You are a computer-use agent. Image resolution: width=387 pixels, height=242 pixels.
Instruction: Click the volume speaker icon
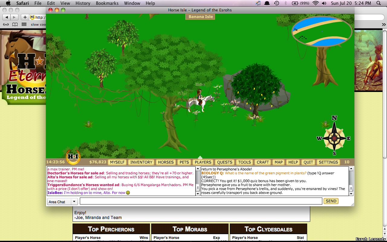click(x=324, y=3)
